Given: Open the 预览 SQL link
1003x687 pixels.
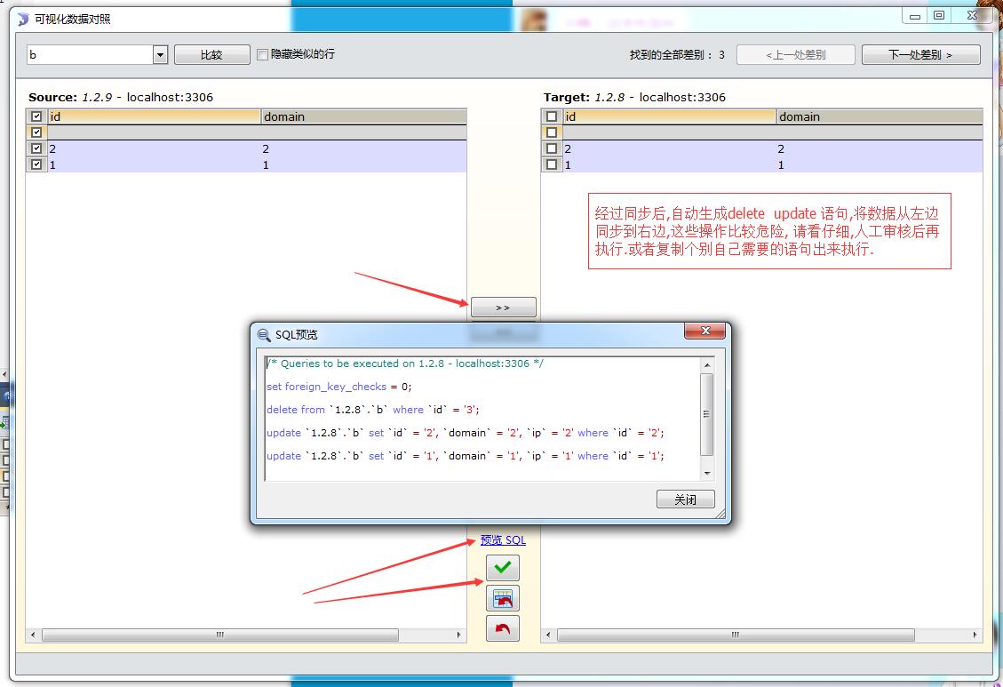Looking at the screenshot, I should [503, 540].
